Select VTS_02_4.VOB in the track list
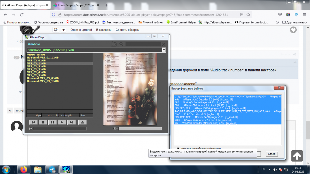 point(36,72)
